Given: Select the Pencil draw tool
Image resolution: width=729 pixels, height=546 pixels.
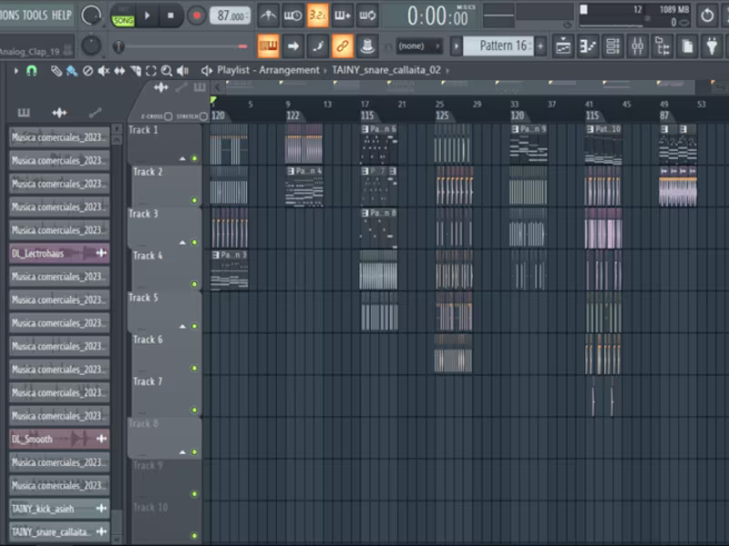Looking at the screenshot, I should pos(56,70).
